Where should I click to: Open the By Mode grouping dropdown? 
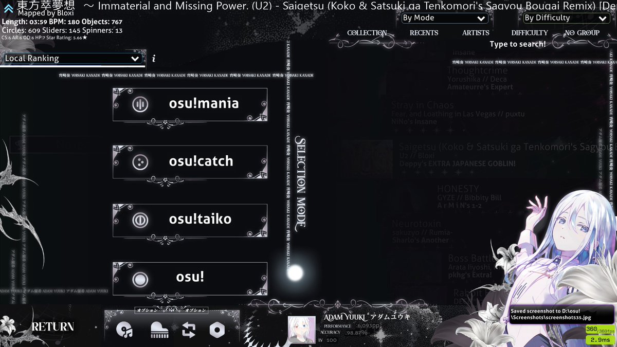[445, 18]
